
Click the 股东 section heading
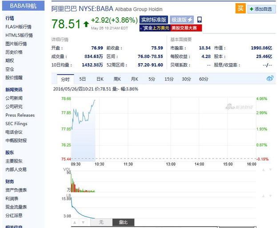click(x=10, y=153)
